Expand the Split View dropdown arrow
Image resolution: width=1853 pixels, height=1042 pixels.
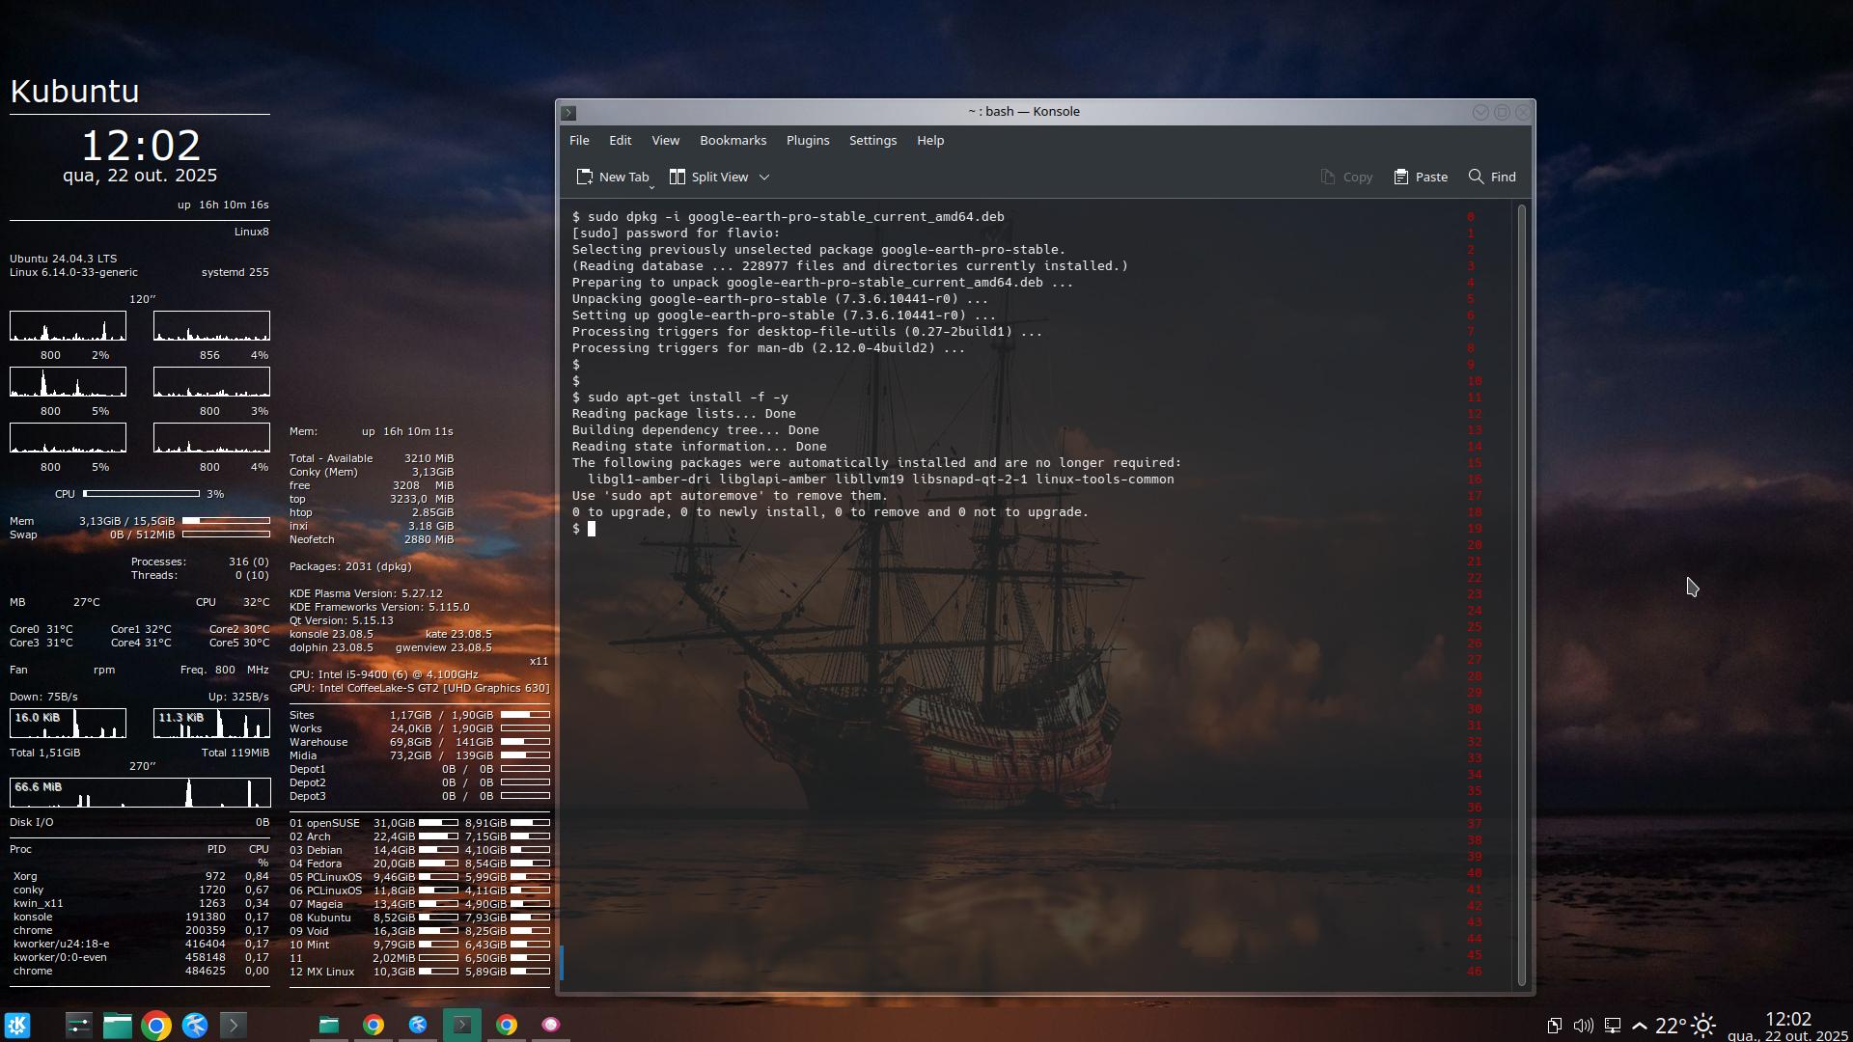coord(764,177)
